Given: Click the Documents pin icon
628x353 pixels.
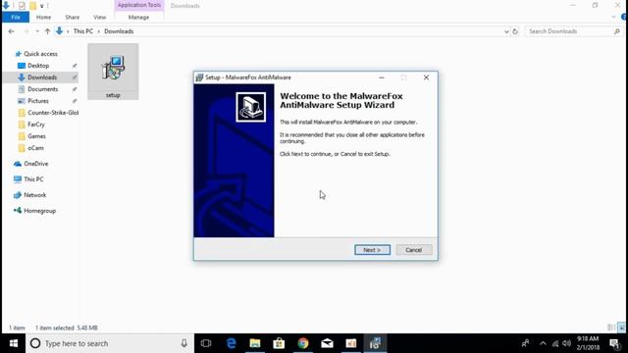Looking at the screenshot, I should pos(75,89).
